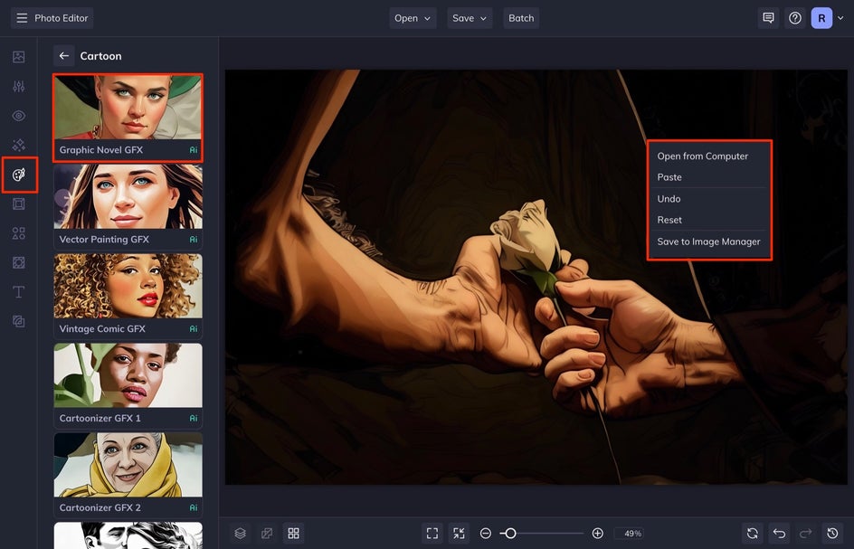Click the 49% zoom value field

(629, 534)
